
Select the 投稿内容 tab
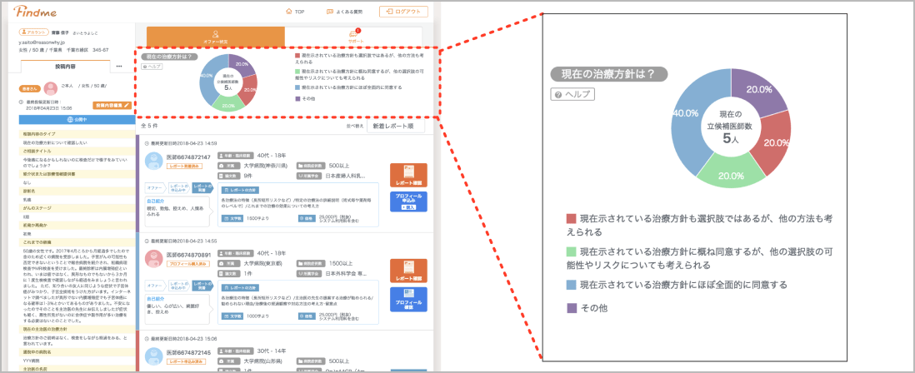(65, 66)
